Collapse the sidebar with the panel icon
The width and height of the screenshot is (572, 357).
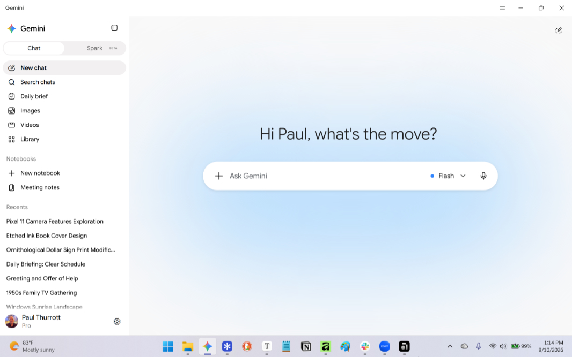pyautogui.click(x=114, y=28)
